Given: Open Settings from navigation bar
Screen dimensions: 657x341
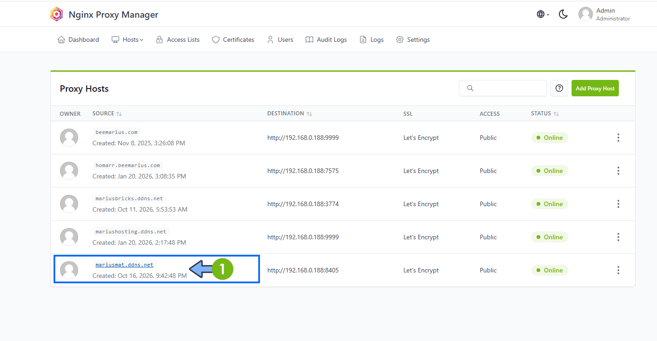Looking at the screenshot, I should [413, 40].
